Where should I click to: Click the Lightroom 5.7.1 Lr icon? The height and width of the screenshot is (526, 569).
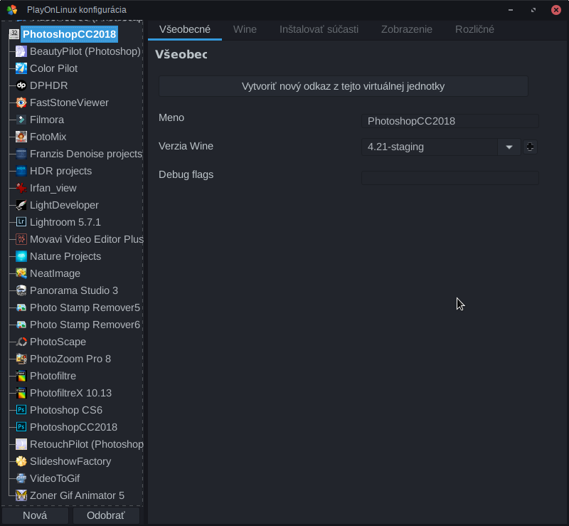click(x=21, y=222)
